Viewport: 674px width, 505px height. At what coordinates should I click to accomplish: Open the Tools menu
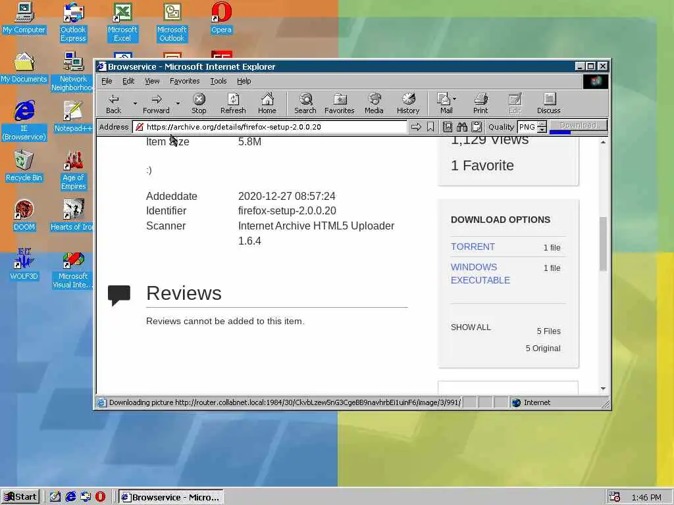pyautogui.click(x=219, y=81)
